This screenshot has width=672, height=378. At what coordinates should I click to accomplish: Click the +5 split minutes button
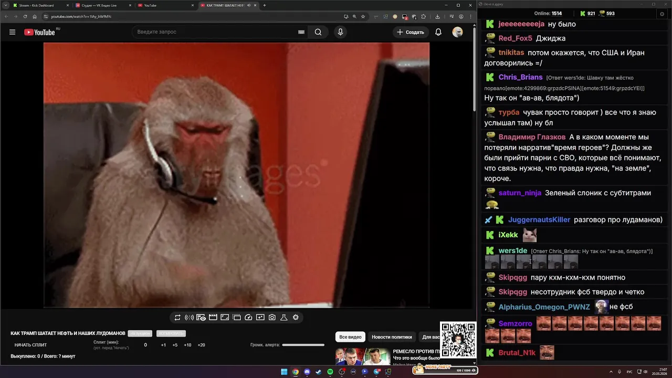pos(175,345)
